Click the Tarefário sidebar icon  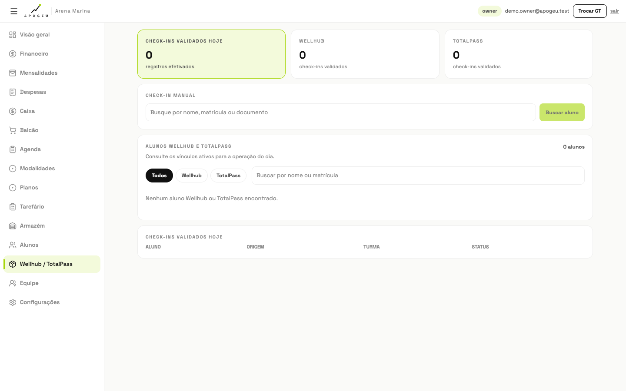[13, 207]
